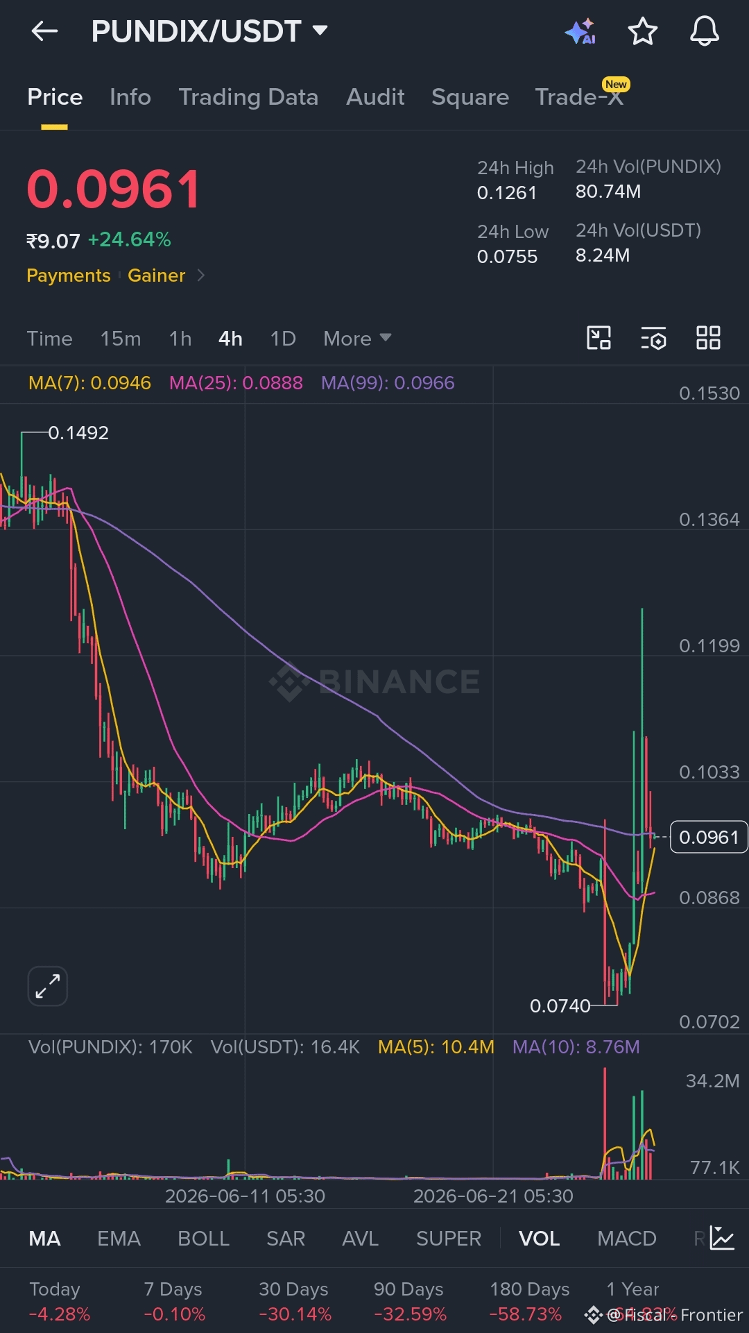Screen dimensions: 749x1333
Task: Tap the volume MA(5): 10.4M label
Action: pos(436,1047)
